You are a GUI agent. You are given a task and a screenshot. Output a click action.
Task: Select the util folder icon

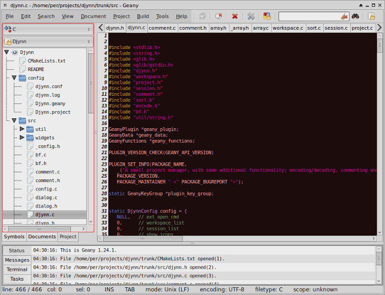pos(30,129)
